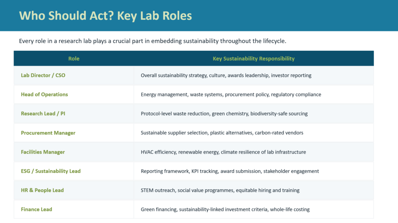The width and height of the screenshot is (398, 223).
Task: Click the 'HVAC efficiency, renewable energy' text
Action: [223, 152]
